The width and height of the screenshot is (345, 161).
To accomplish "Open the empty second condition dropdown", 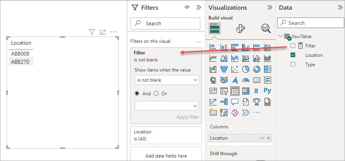I will 167,106.
